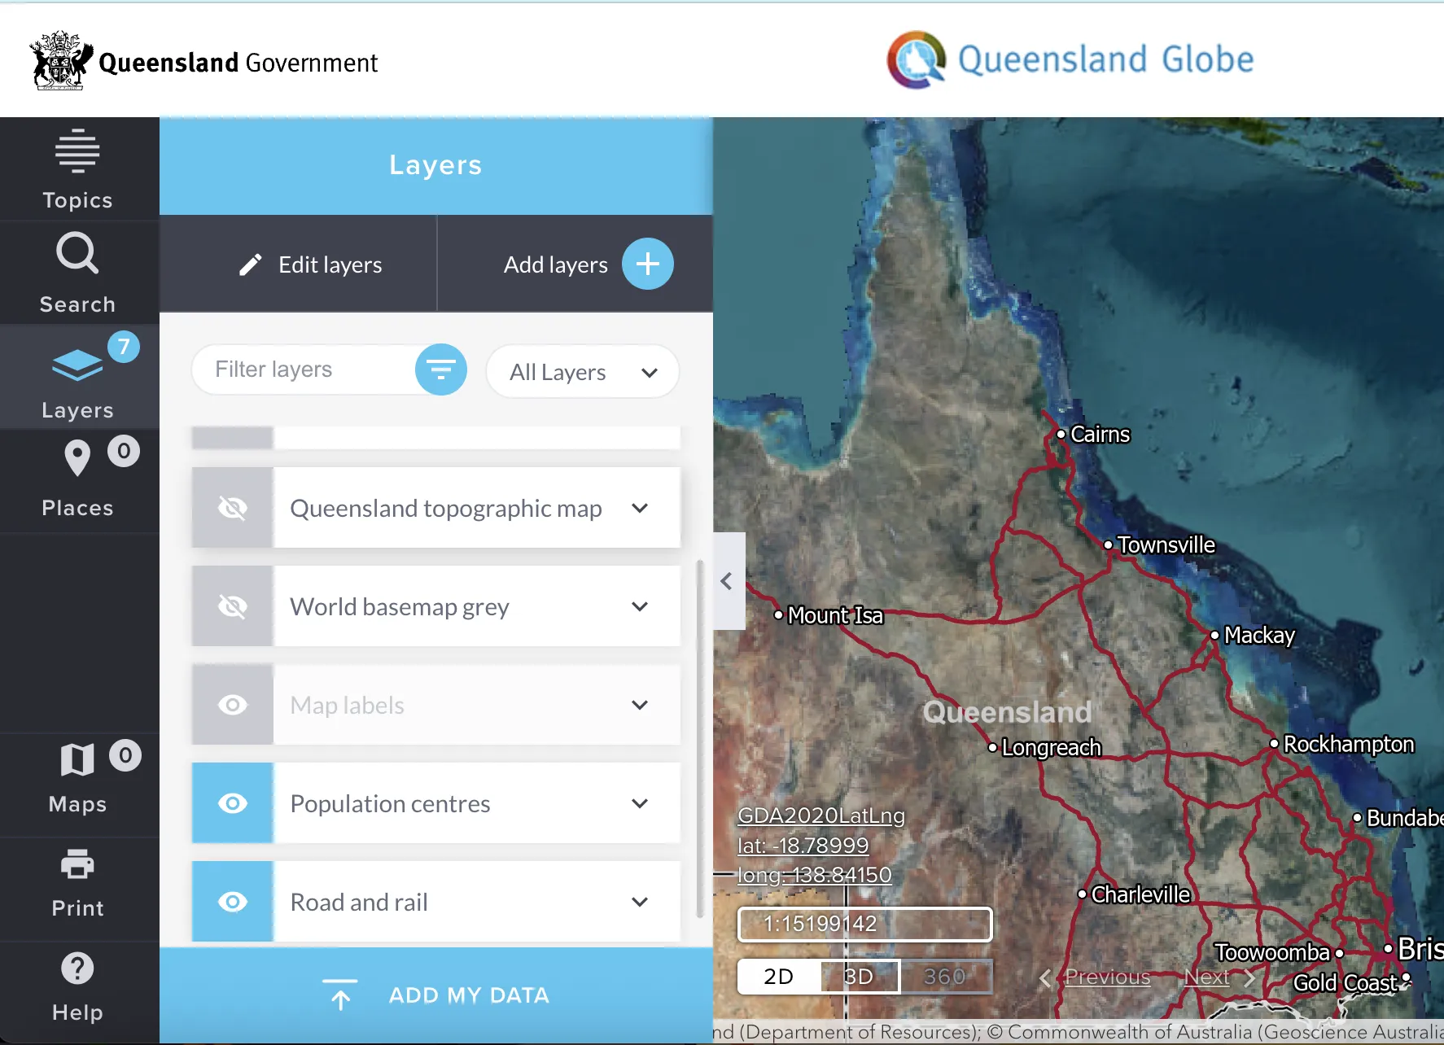Open the Search magnifier in sidebar
This screenshot has height=1045, width=1444.
(77, 254)
